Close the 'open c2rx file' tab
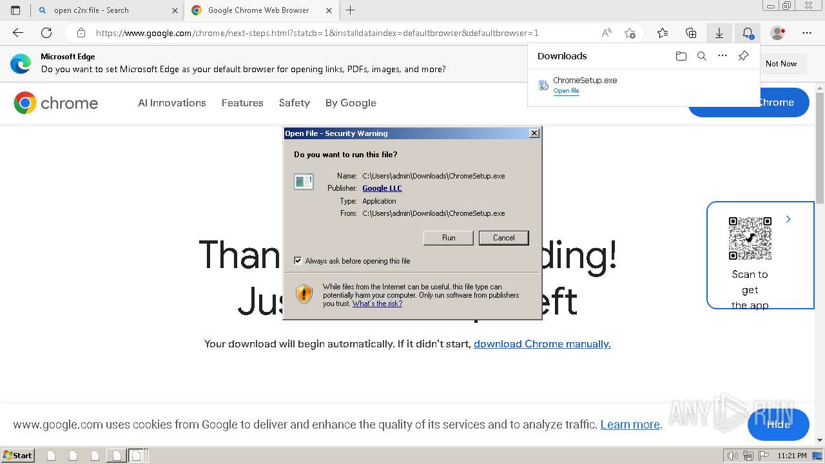The width and height of the screenshot is (825, 464). 175,10
